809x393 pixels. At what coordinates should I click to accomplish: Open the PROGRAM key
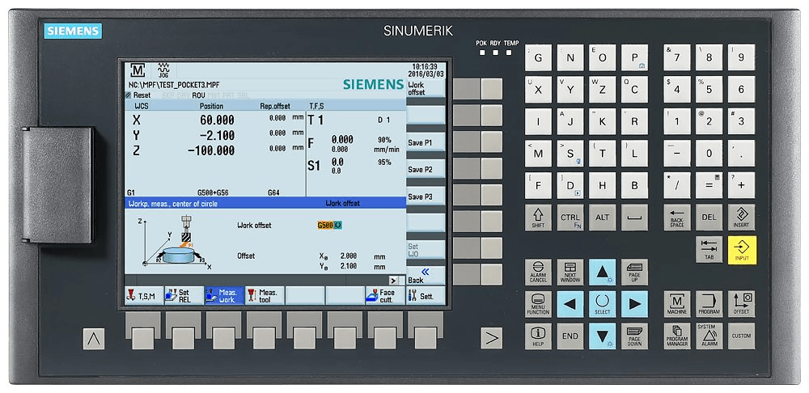click(709, 304)
